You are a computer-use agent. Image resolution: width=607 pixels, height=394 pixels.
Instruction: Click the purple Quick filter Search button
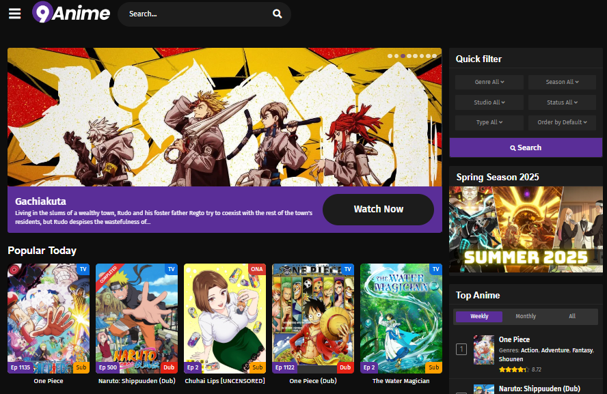point(526,147)
